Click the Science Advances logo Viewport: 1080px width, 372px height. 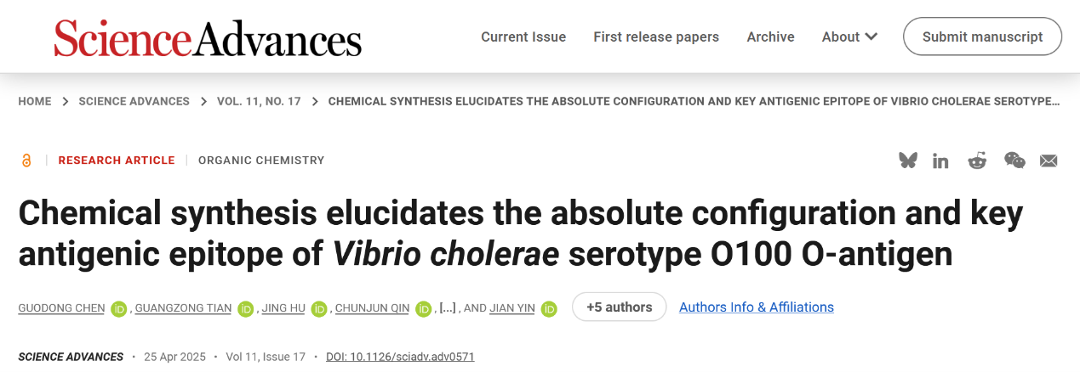coord(208,37)
